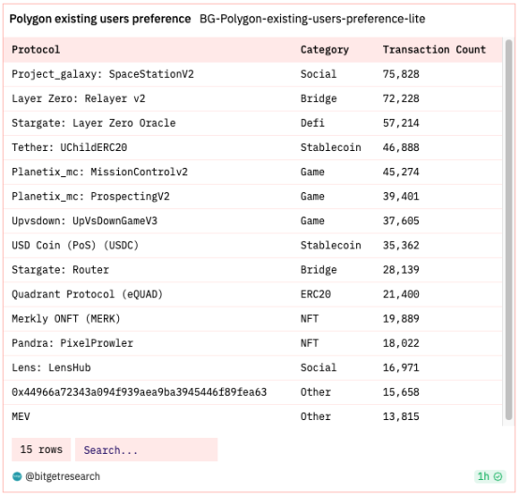Screen dimensions: 519x496
Task: Click the green refresh checkmark icon
Action: tap(497, 476)
